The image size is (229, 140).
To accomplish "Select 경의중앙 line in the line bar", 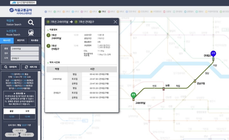I will tap(177, 12).
